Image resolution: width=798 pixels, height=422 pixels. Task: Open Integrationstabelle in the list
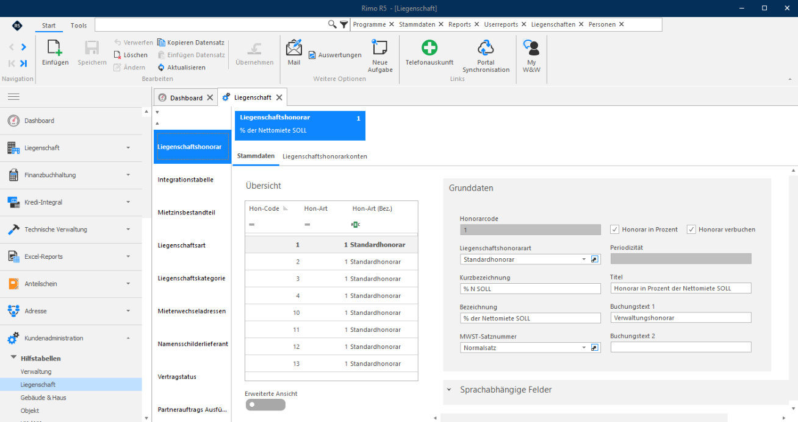click(185, 180)
